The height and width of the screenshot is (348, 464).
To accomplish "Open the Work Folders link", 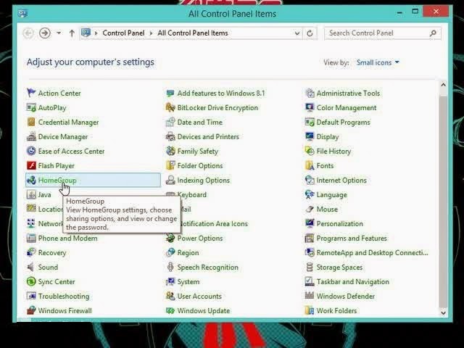I will pos(336,311).
